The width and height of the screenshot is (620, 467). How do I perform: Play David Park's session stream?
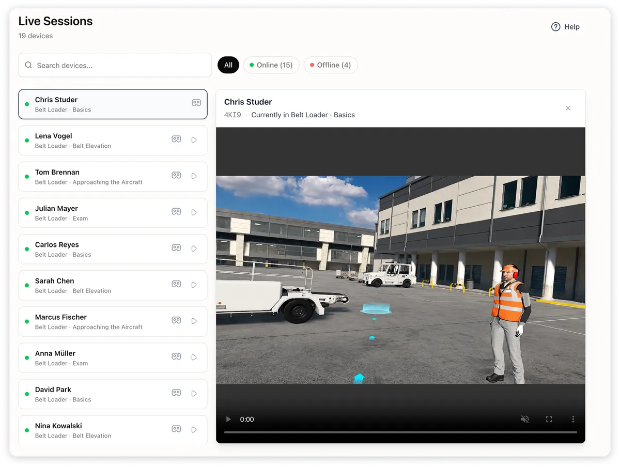coord(194,393)
